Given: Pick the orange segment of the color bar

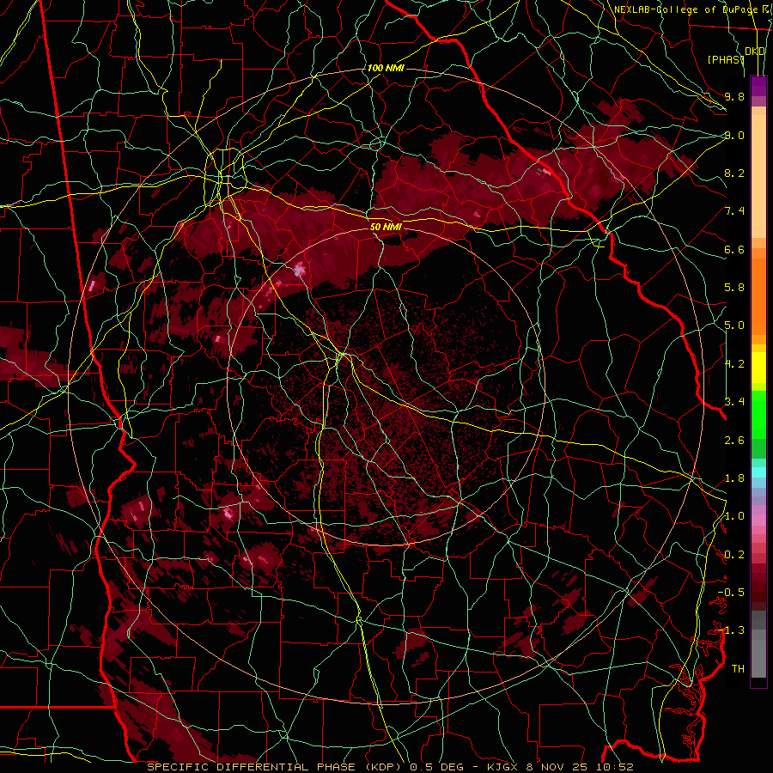Looking at the screenshot, I should (758, 291).
